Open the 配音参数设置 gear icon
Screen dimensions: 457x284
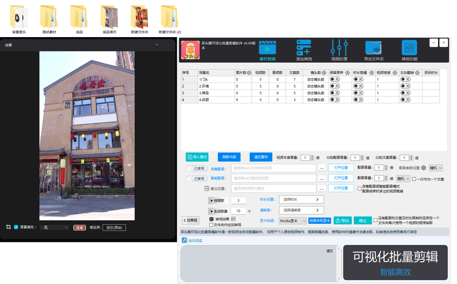(423, 168)
